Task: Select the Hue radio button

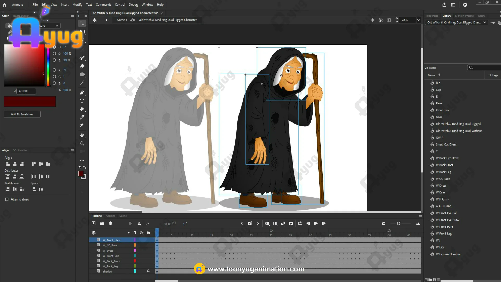Action: [x=54, y=47]
